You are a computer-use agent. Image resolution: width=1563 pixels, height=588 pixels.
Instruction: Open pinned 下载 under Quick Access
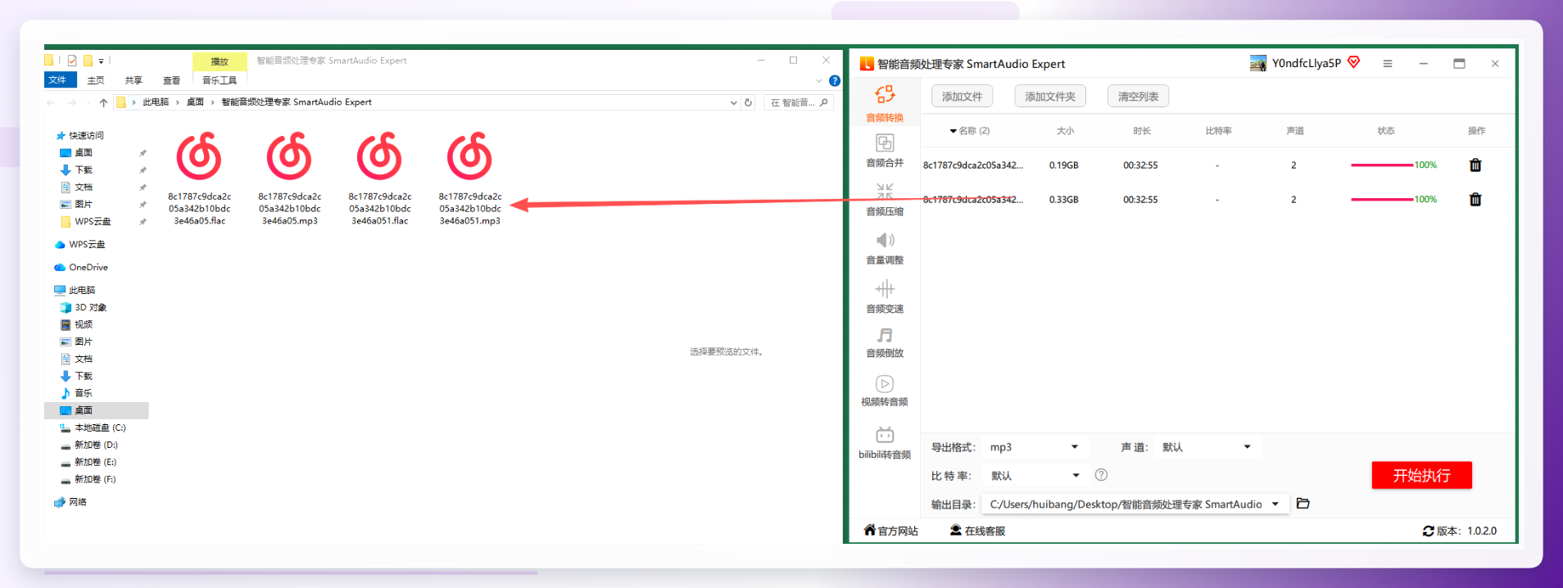pyautogui.click(x=77, y=170)
